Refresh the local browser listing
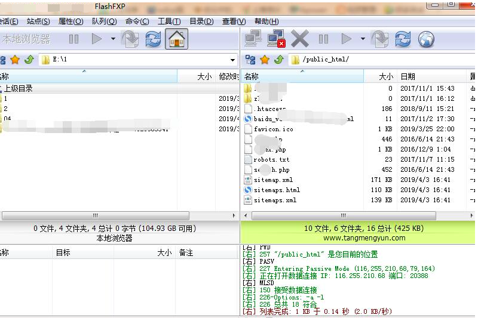This screenshot has height=318, width=478. coord(153,39)
